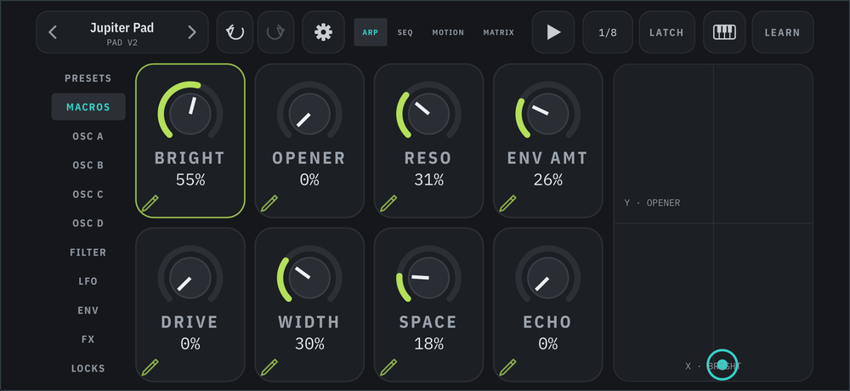Open the Jupiter Pad preset name
The height and width of the screenshot is (391, 850).
click(x=122, y=28)
